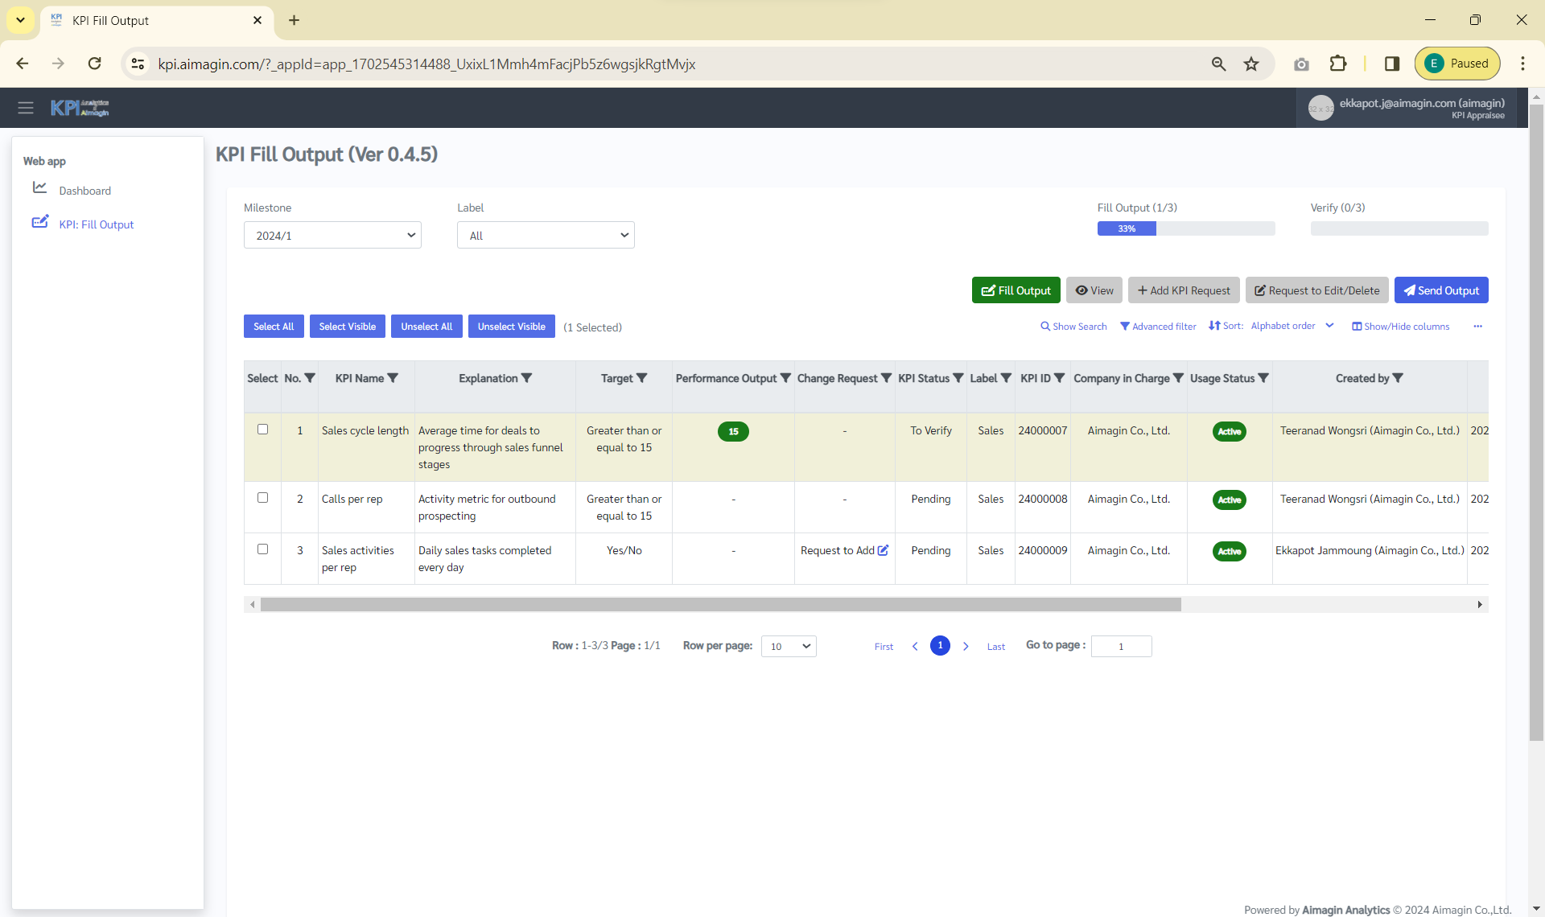Click the Show/Hide columns icon

1357,327
